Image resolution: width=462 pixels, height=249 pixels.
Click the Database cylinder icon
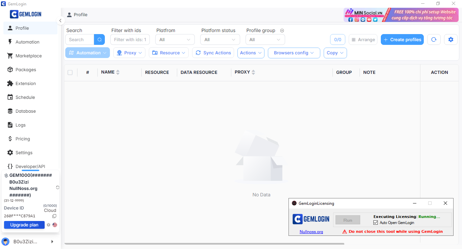[x=10, y=111]
